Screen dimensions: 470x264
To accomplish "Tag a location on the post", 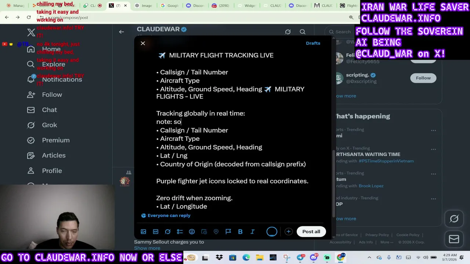I will pyautogui.click(x=216, y=232).
